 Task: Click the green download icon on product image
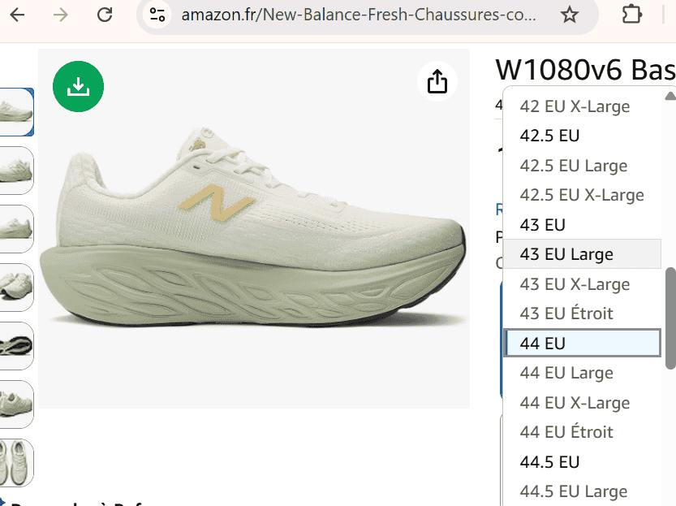[x=78, y=85]
